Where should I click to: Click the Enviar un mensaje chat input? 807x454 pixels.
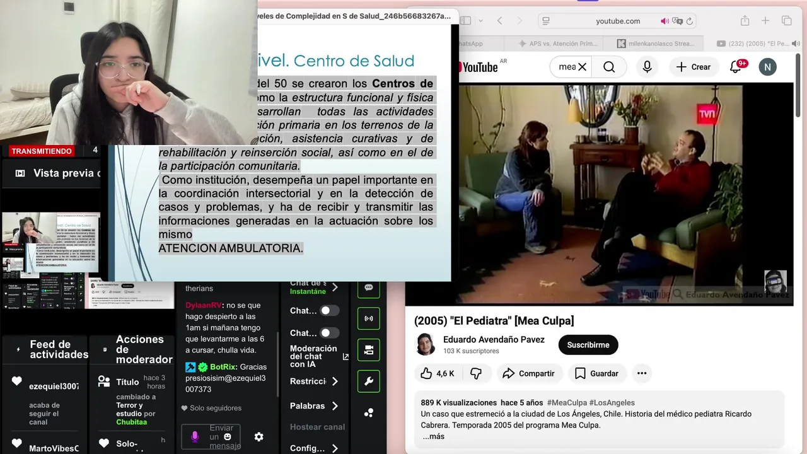pos(211,436)
